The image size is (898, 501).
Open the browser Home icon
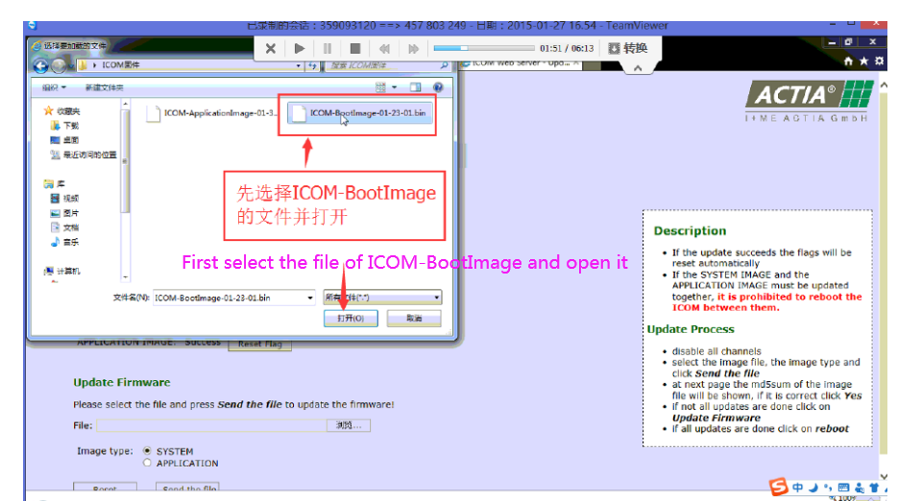point(848,60)
